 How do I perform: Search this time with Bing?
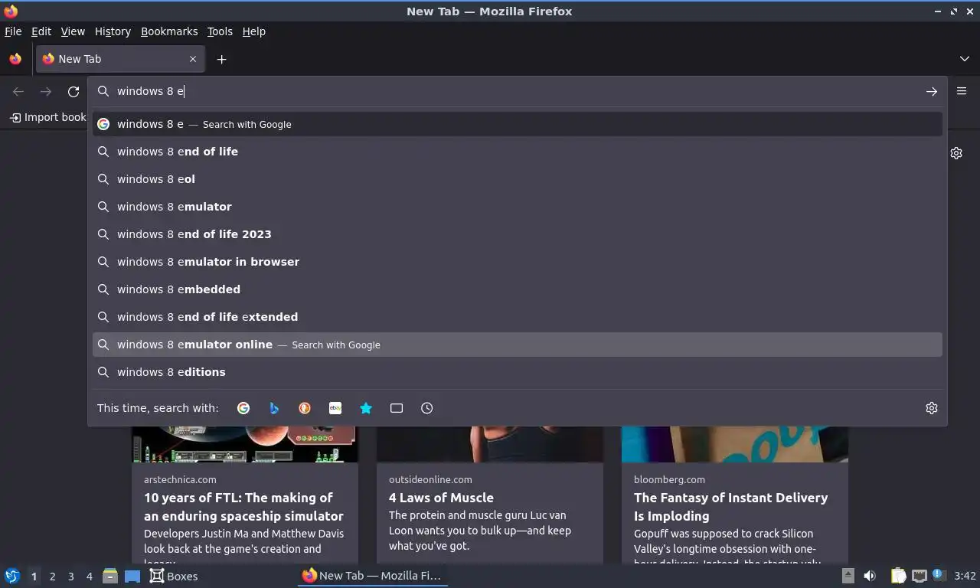[274, 408]
